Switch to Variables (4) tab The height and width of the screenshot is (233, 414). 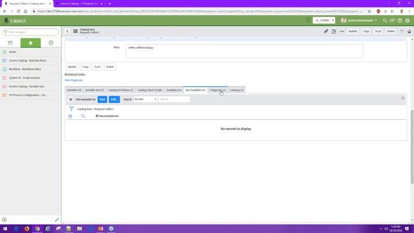74,90
